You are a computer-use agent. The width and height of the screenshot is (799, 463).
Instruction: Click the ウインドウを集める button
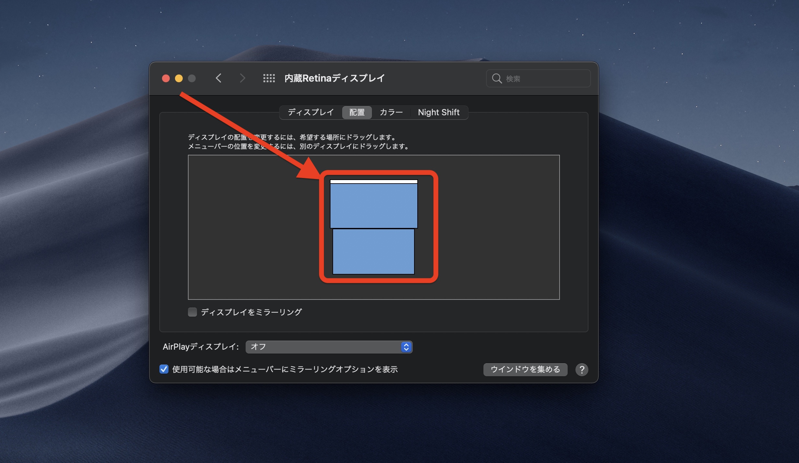525,369
